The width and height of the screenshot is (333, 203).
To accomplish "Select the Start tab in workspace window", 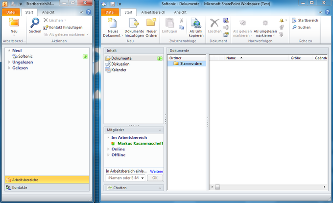I will [x=128, y=12].
